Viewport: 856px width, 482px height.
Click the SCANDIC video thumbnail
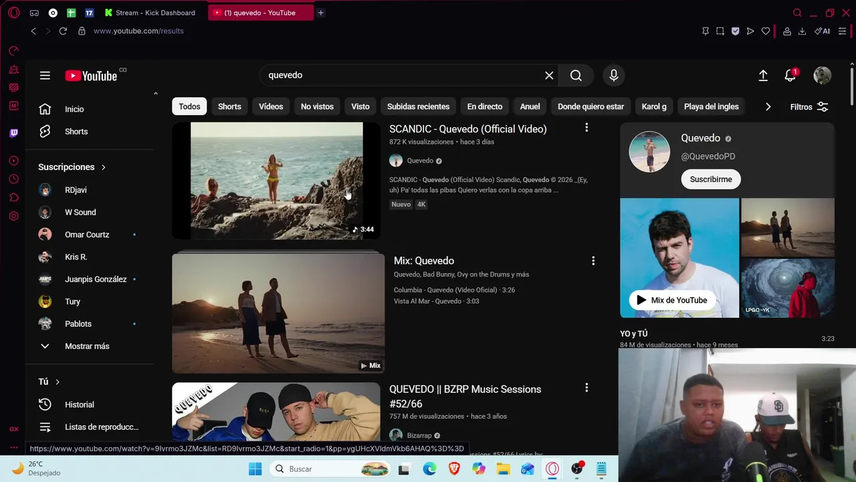click(276, 181)
